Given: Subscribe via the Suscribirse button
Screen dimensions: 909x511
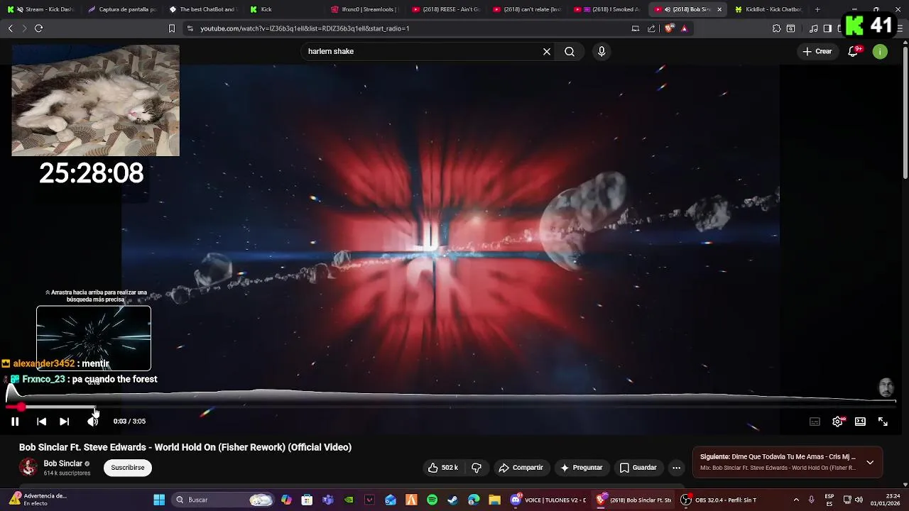Looking at the screenshot, I should tap(128, 468).
